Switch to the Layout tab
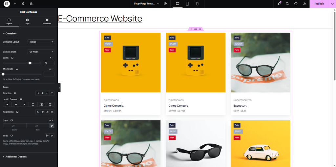This screenshot has width=336, height=167. (9, 21)
